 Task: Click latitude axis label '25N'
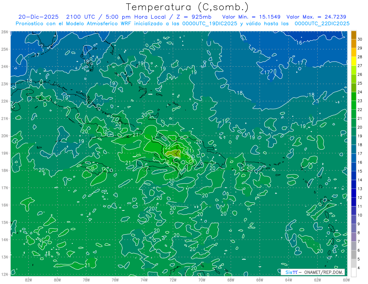tap(5, 49)
